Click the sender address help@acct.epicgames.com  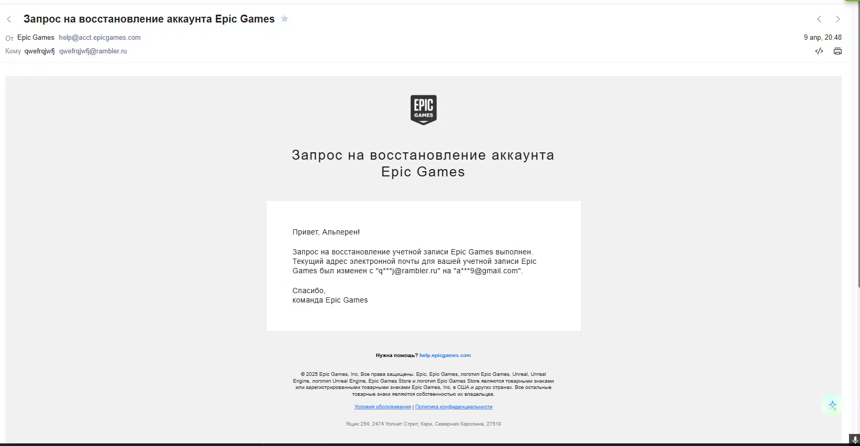[x=100, y=38]
